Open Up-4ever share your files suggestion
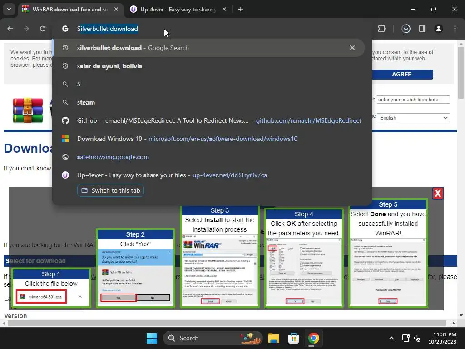The height and width of the screenshot is (349, 465). 209,175
